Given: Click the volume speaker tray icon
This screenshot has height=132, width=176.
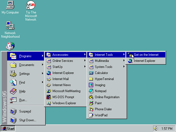Looking at the screenshot, I should (156, 128).
